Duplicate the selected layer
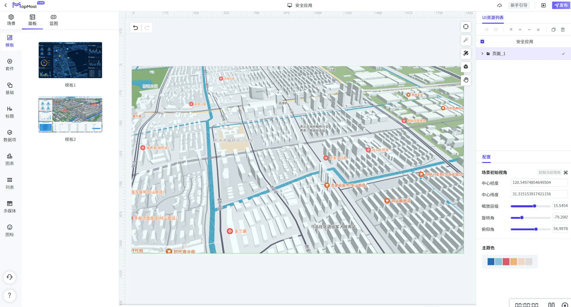Viewport: 571px width, 307px height. pyautogui.click(x=553, y=30)
